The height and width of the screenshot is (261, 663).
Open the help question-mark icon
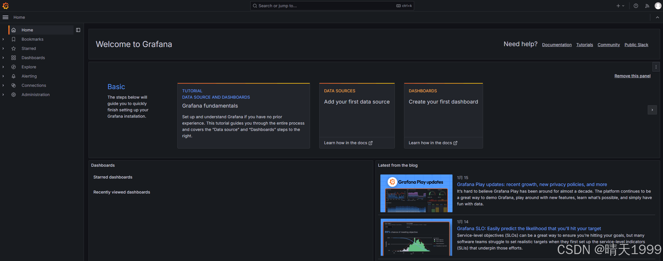pyautogui.click(x=636, y=6)
